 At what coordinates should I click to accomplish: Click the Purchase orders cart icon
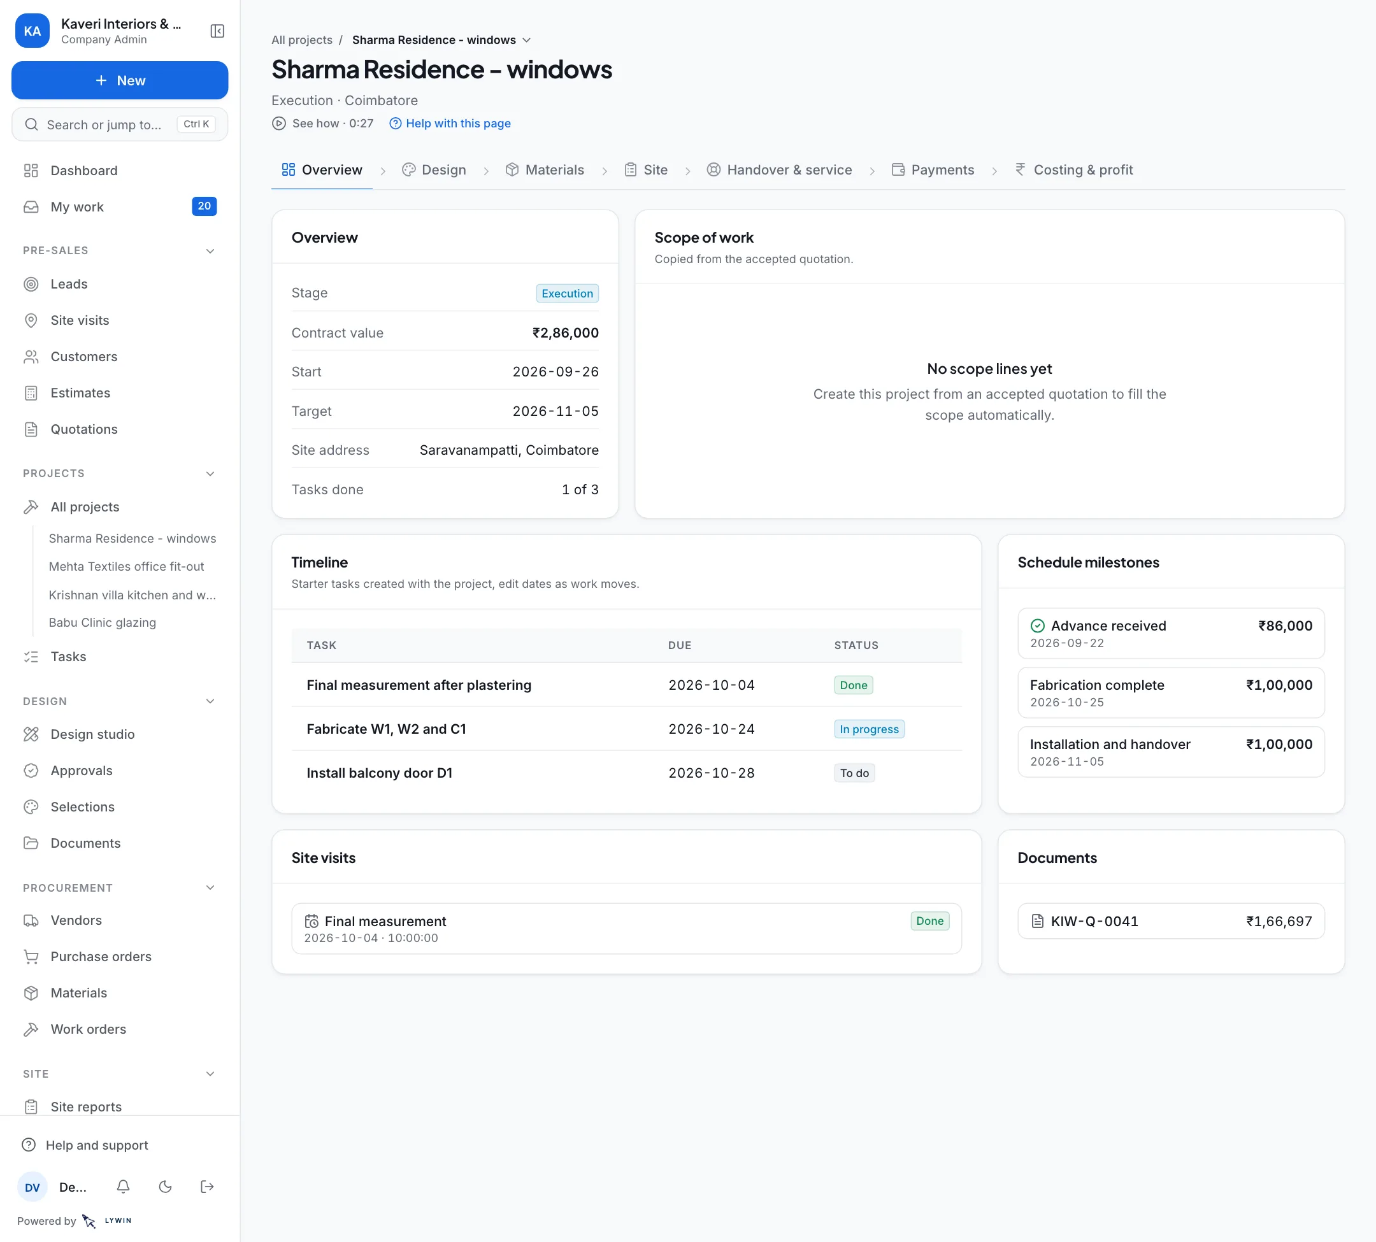click(x=31, y=957)
